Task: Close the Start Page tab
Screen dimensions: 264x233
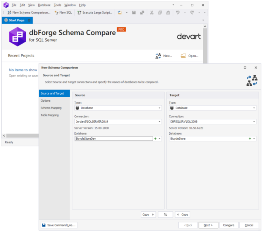Action: click(29, 20)
